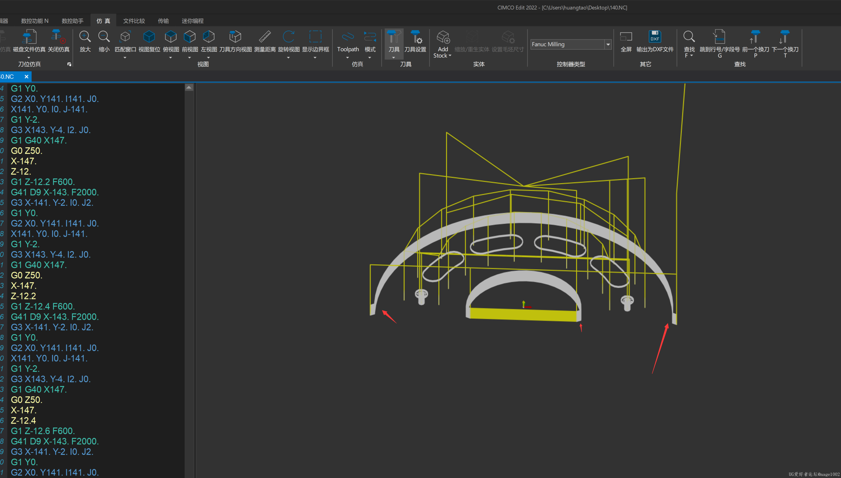Click the 磁盘文件仿真 disk file simulation icon
The height and width of the screenshot is (478, 841).
(x=29, y=37)
